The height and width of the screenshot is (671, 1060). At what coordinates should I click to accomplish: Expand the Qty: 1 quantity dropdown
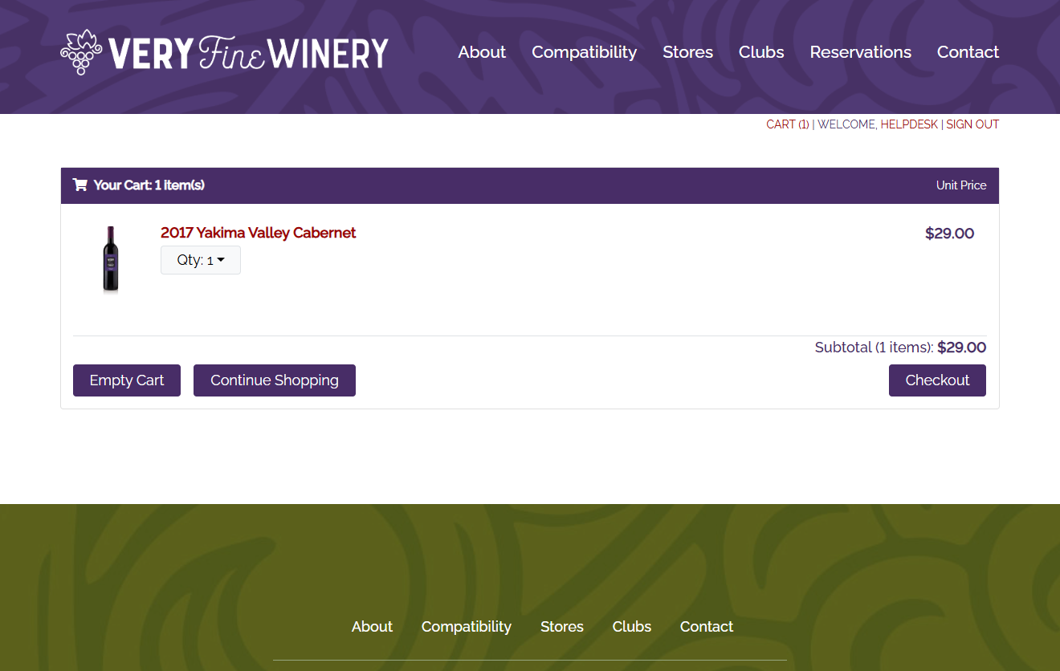(201, 260)
